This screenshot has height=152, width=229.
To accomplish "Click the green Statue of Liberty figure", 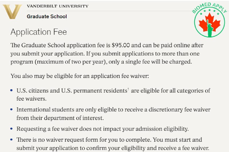I will [210, 28].
